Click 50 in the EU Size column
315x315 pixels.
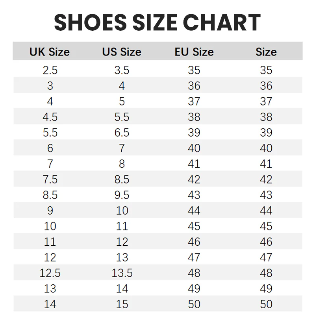click(194, 304)
